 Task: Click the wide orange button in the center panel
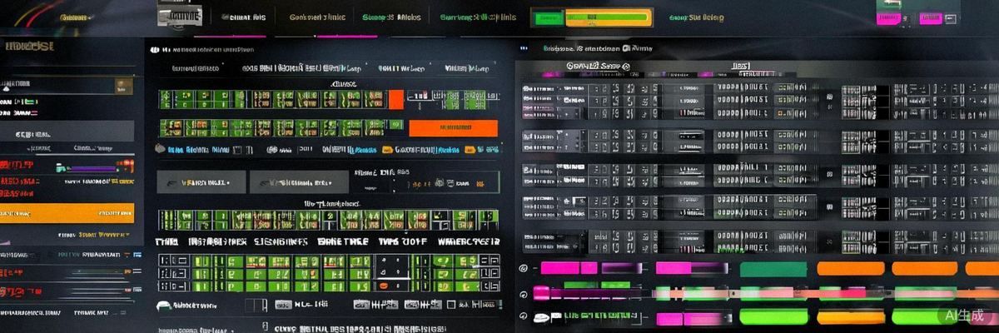point(453,127)
